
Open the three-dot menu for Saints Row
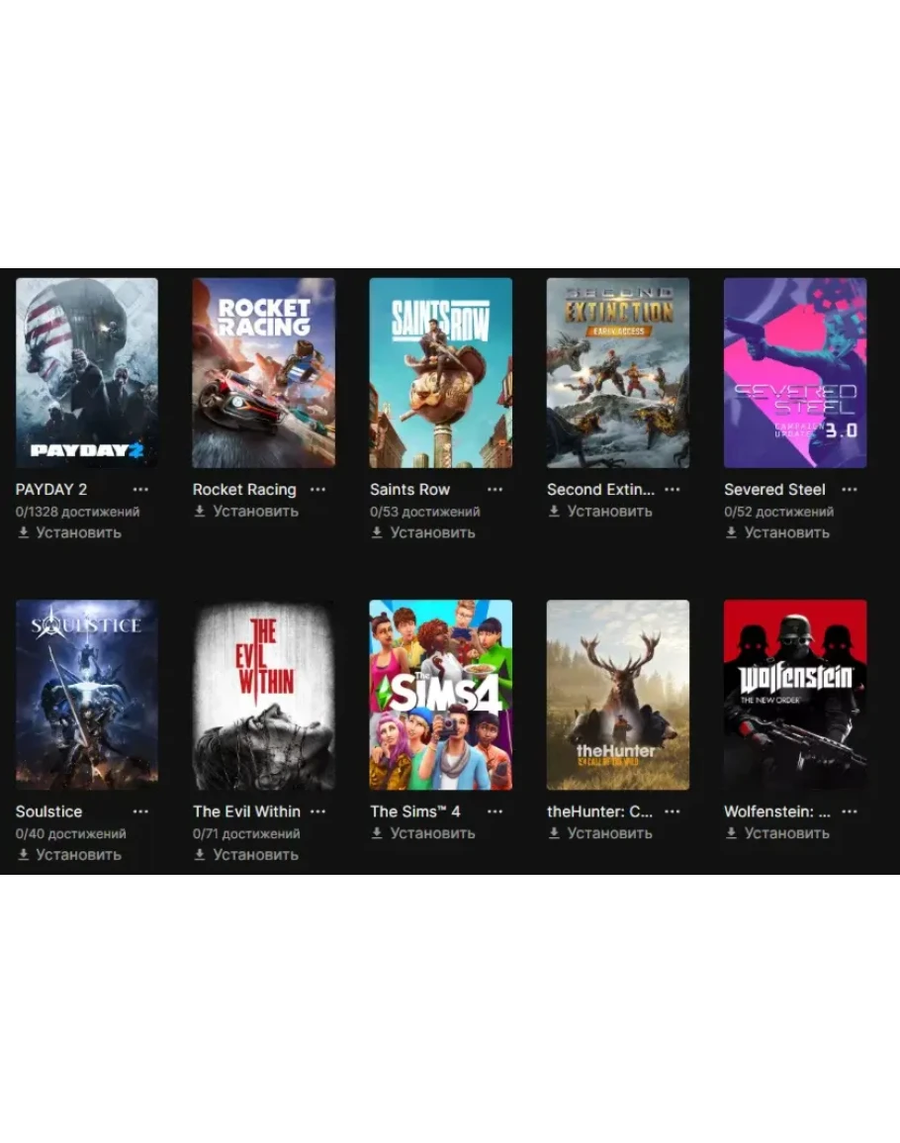tap(495, 489)
